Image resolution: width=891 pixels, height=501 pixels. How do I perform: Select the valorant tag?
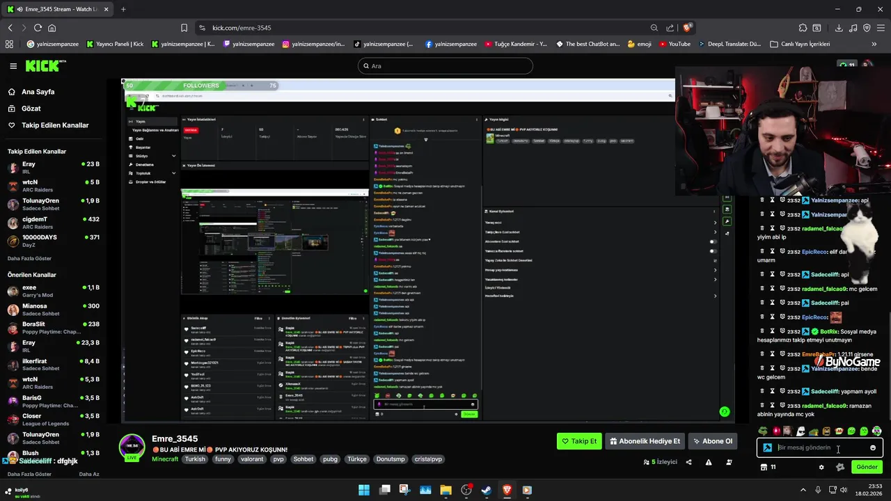click(252, 459)
